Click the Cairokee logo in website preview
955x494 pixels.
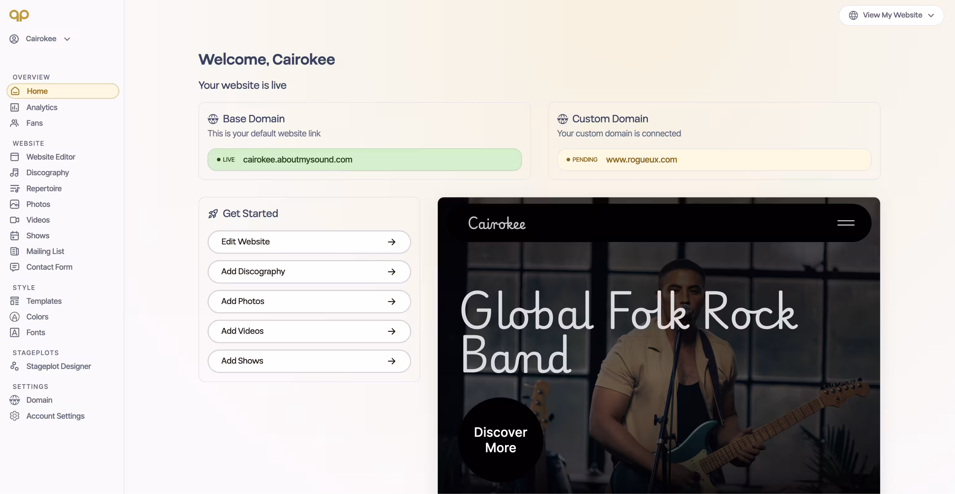[x=497, y=223]
